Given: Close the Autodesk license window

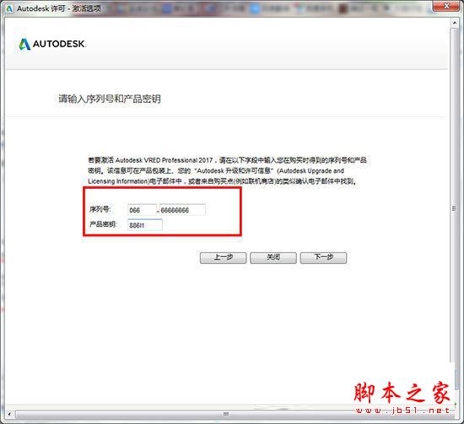Looking at the screenshot, I should tap(446, 6).
